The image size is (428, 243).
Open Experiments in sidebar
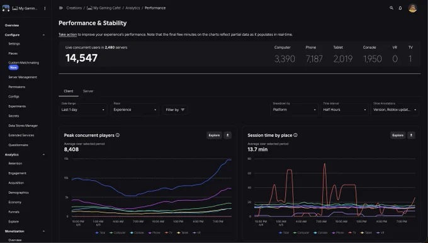tap(17, 106)
